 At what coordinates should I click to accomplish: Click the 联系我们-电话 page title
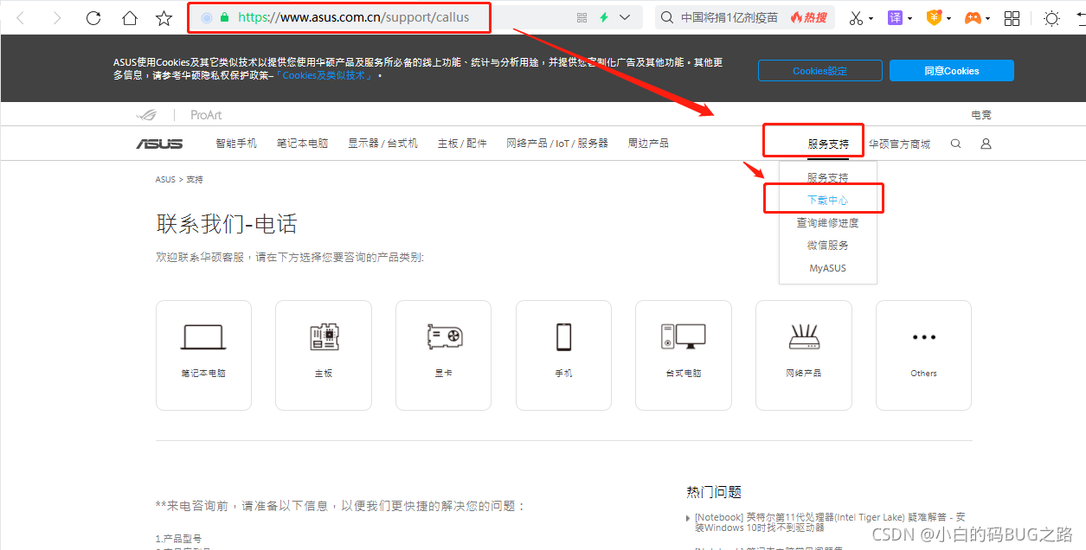tap(227, 225)
